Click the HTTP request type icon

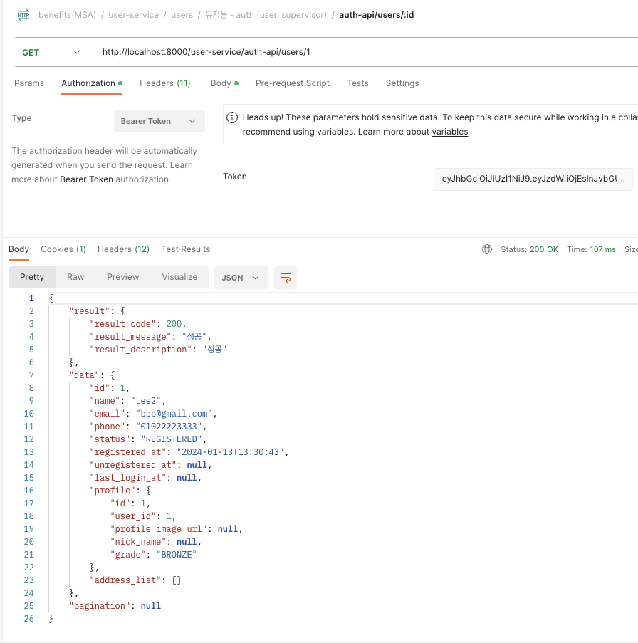(23, 14)
